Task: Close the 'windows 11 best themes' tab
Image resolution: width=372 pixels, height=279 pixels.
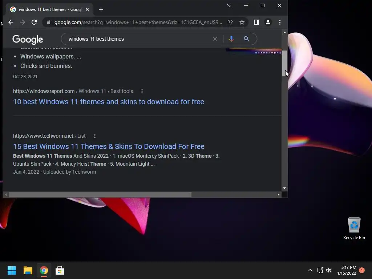Action: [x=87, y=9]
